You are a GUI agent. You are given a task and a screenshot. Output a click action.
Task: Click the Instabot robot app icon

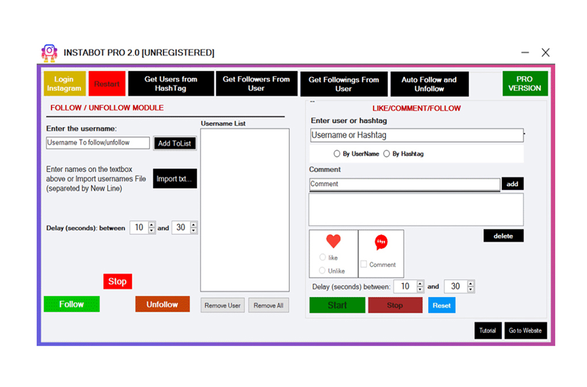coord(49,53)
